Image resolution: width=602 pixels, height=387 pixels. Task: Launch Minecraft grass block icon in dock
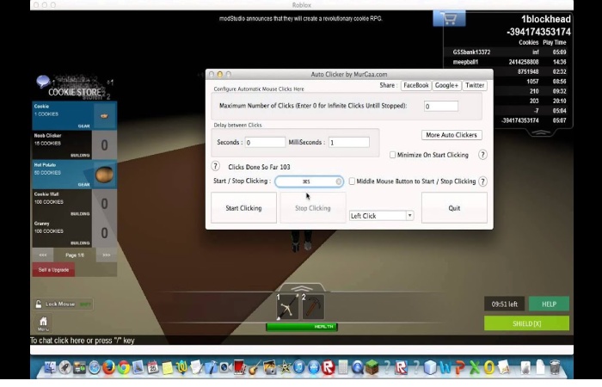(x=372, y=367)
